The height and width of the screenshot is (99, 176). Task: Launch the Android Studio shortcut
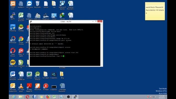coord(37,76)
